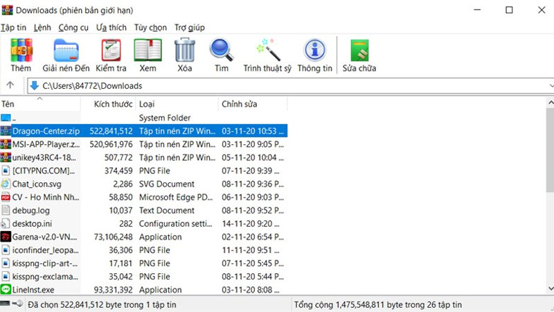Click status text 'Đã chọn 522,841,512 byte'
554x312 pixels.
coord(102,304)
